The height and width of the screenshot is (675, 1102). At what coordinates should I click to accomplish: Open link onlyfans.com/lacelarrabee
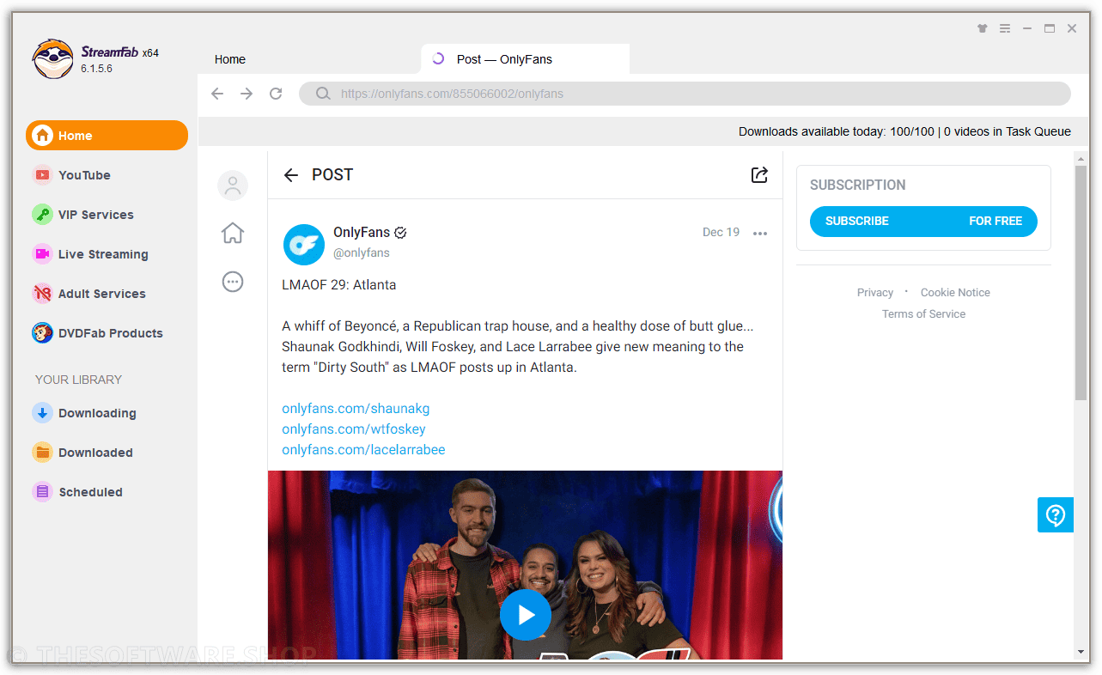(x=363, y=450)
